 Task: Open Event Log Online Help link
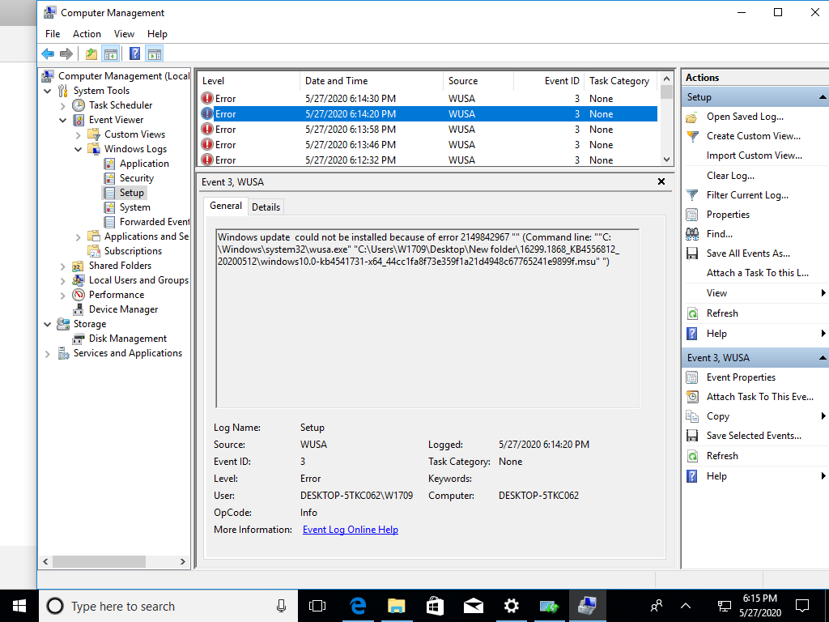[350, 530]
